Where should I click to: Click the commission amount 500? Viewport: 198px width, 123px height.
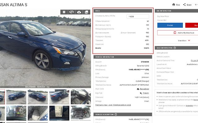pos(147,44)
